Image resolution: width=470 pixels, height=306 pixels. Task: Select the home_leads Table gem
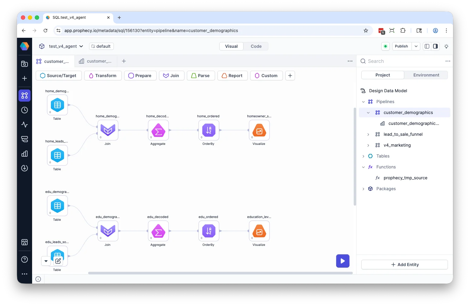[57, 155]
